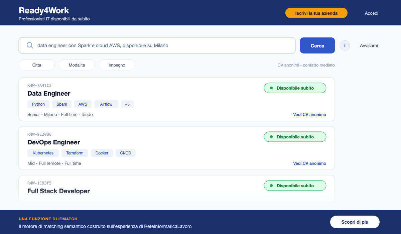Select the AWS skill tag

(83, 104)
